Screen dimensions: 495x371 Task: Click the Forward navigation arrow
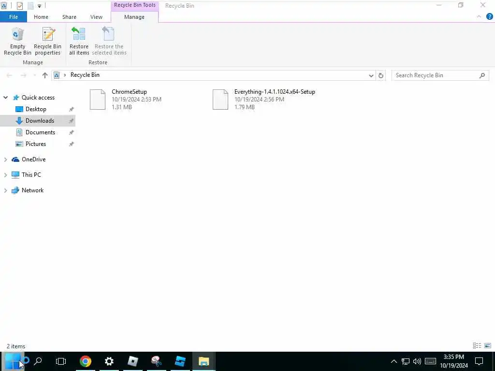23,75
